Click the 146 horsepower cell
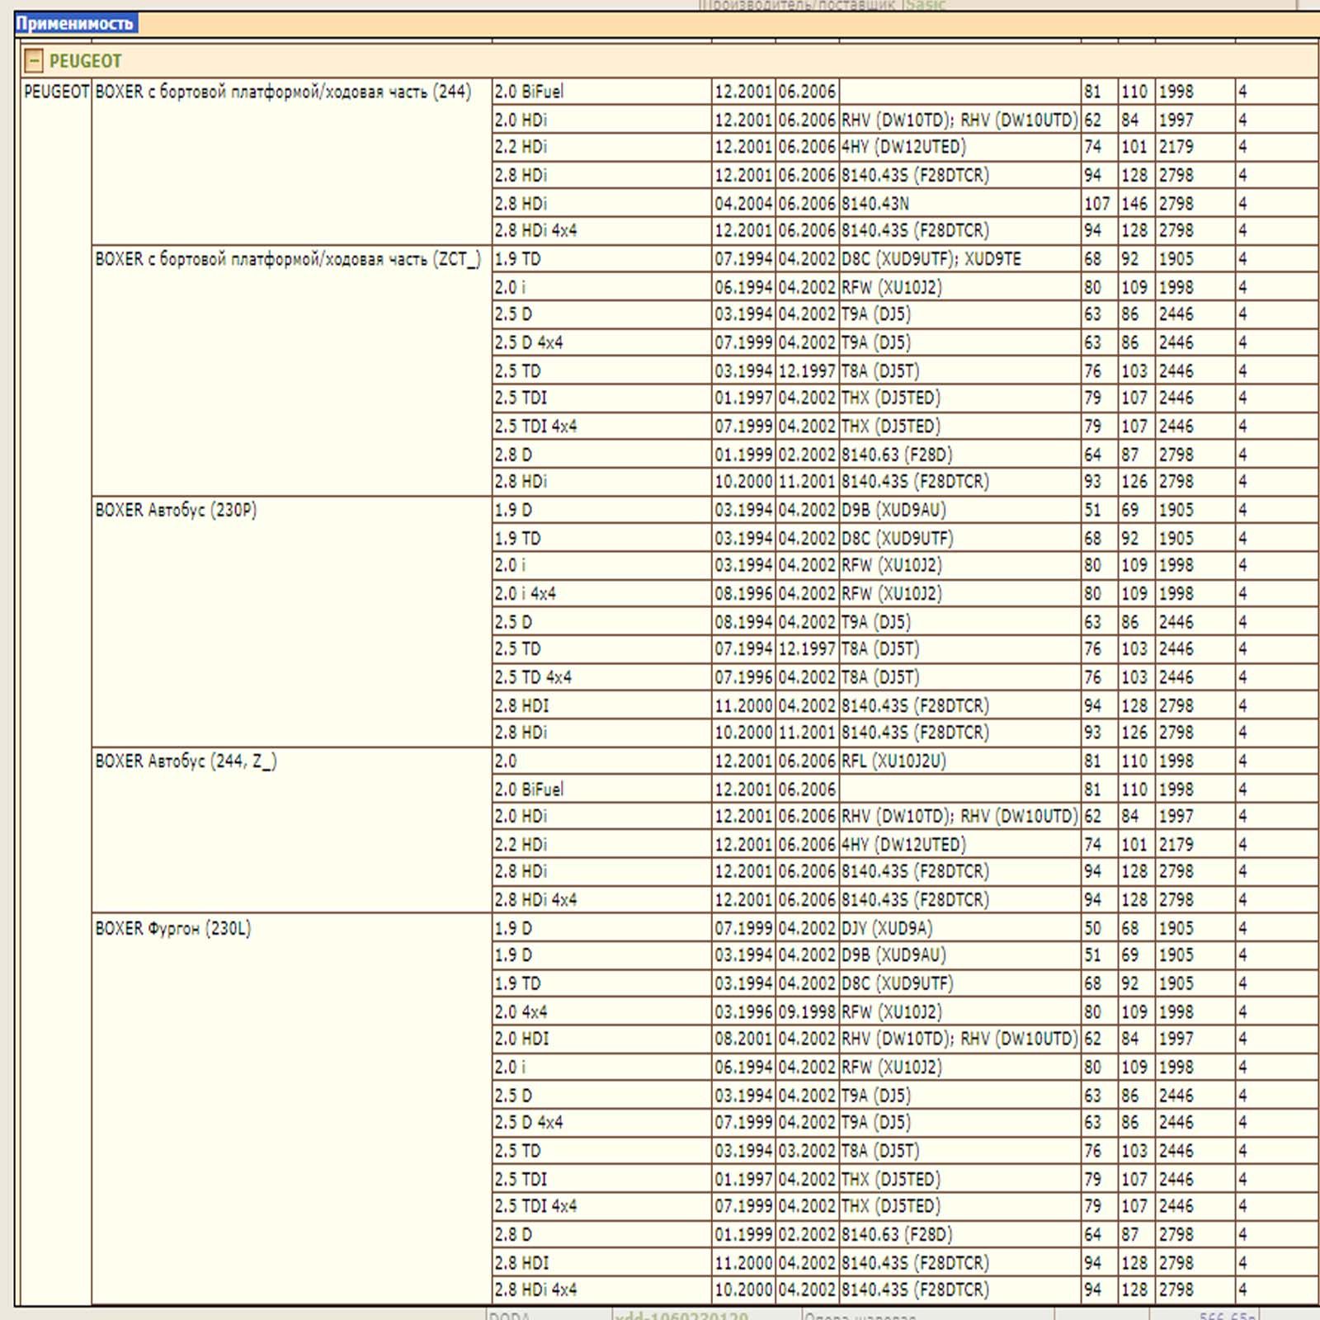Screen dimensions: 1320x1320 (1136, 203)
